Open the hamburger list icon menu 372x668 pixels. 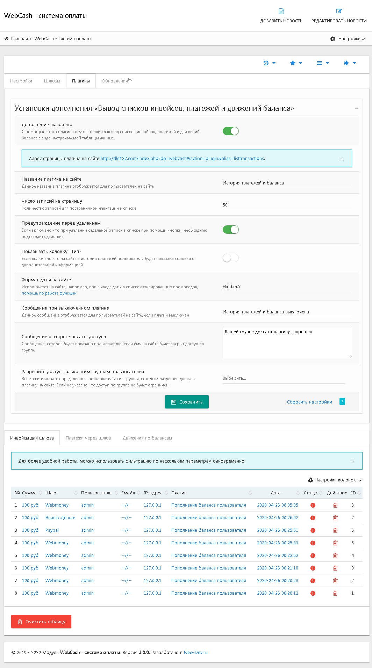[323, 63]
